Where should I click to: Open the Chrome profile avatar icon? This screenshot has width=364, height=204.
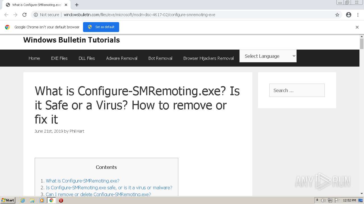click(x=349, y=15)
